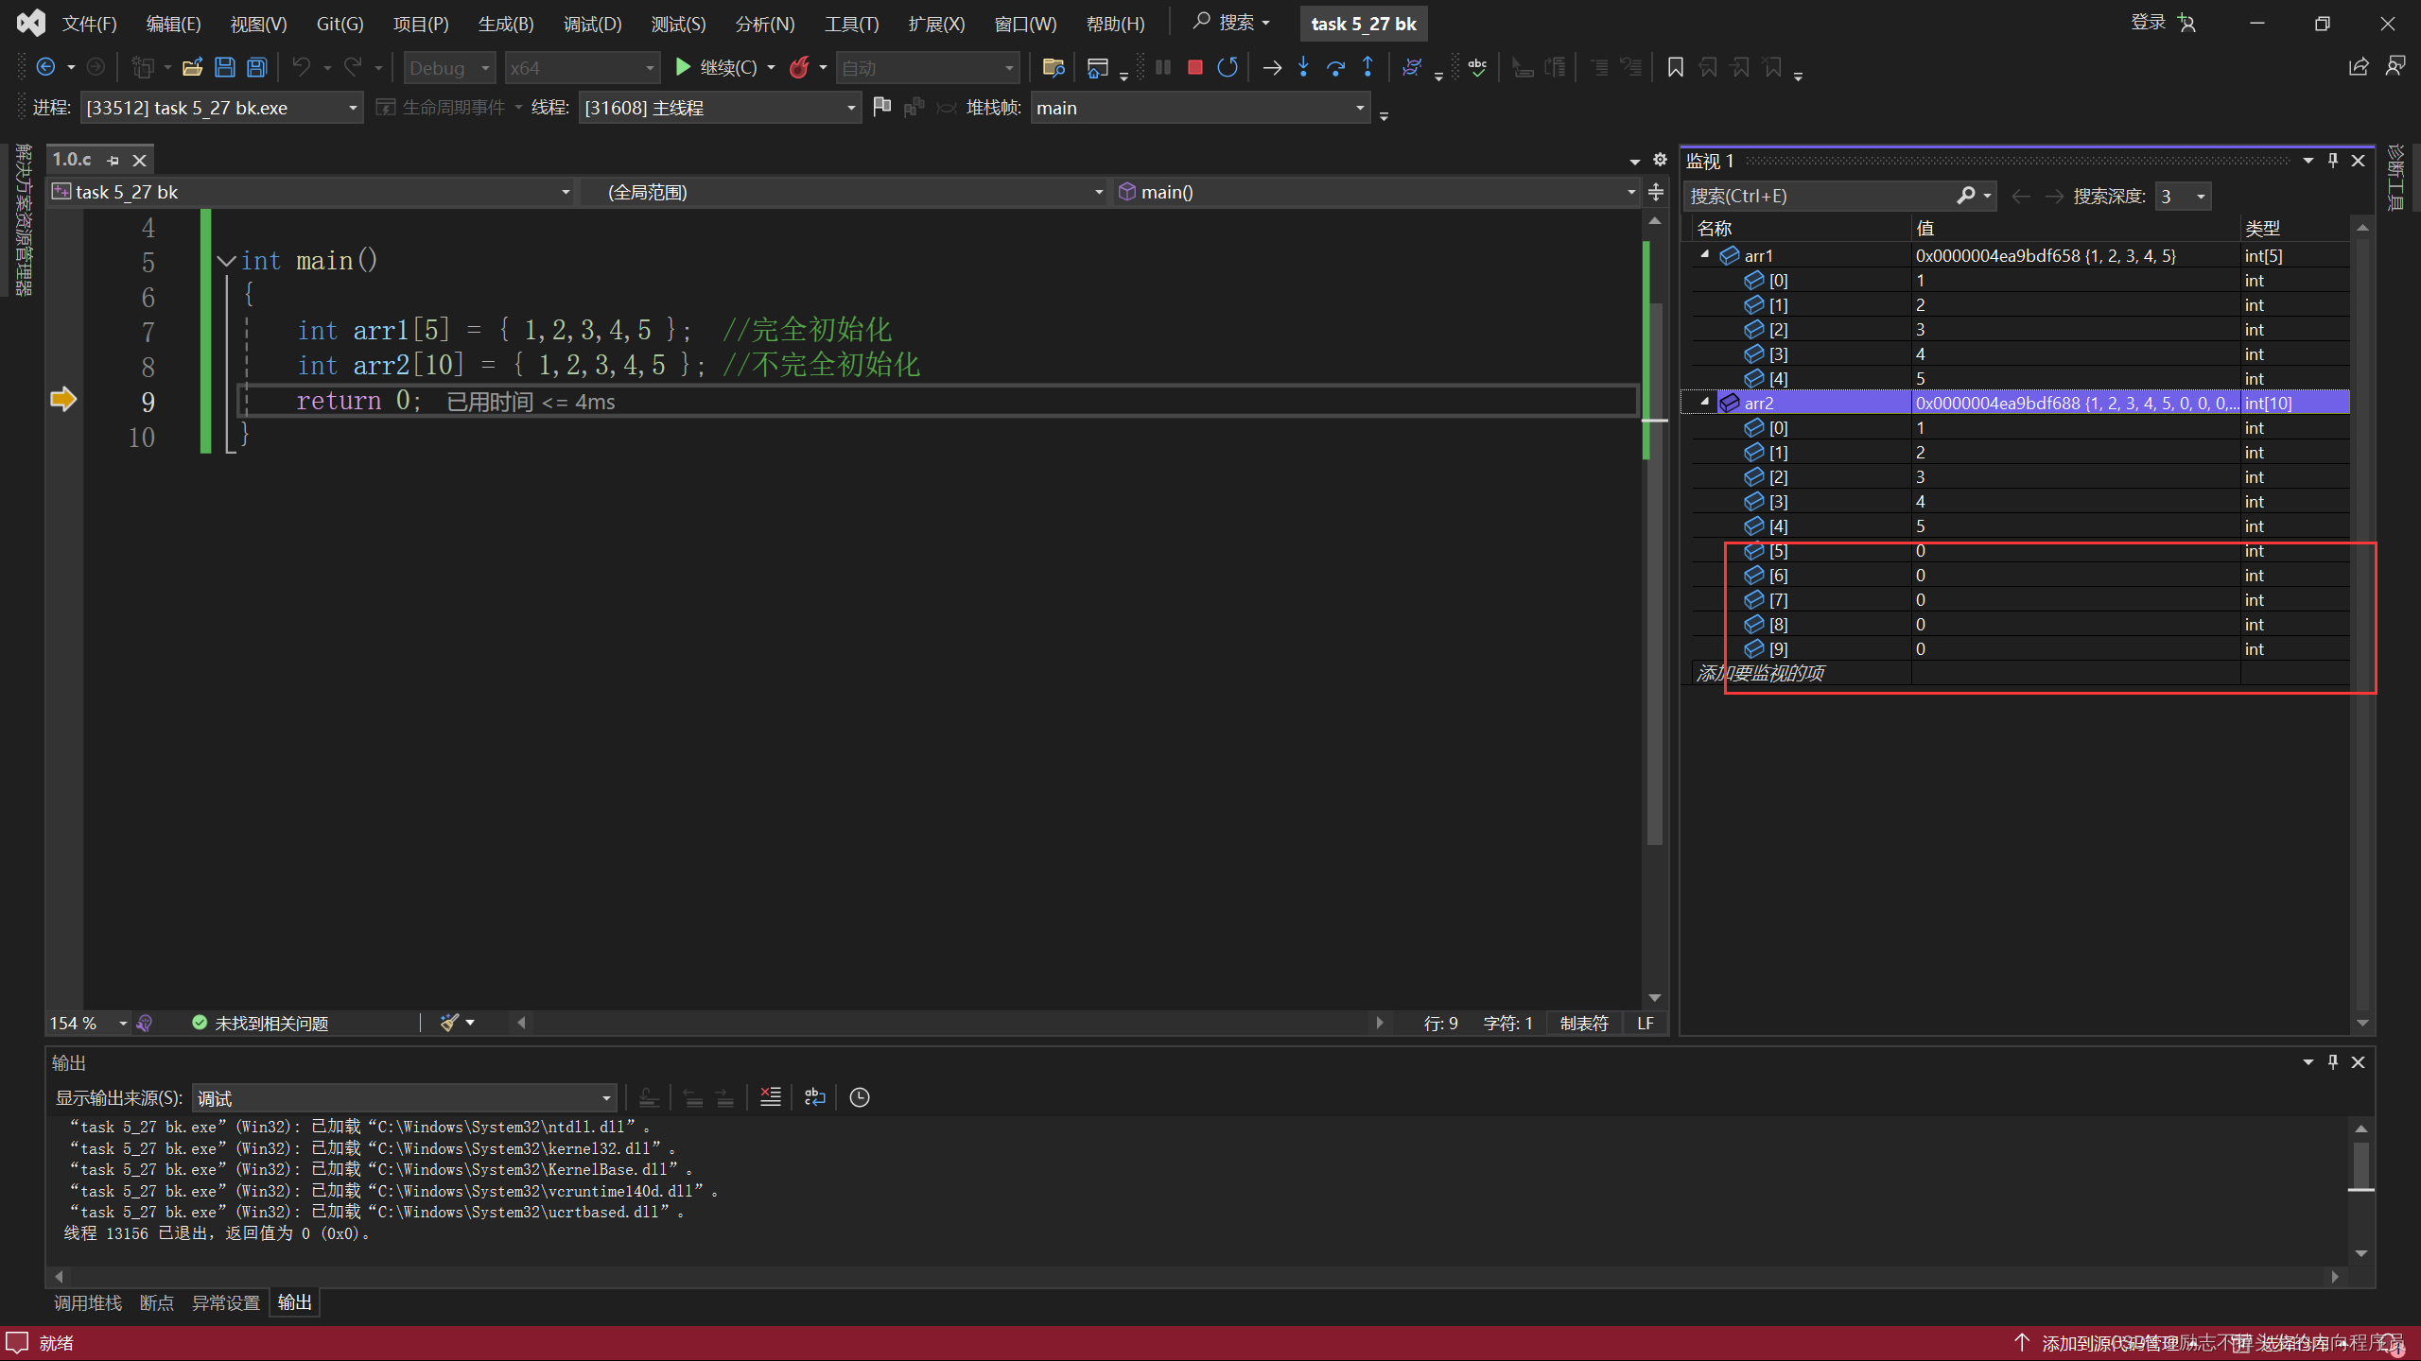Switch to the 断点 tab
The image size is (2421, 1361).
pyautogui.click(x=157, y=1302)
